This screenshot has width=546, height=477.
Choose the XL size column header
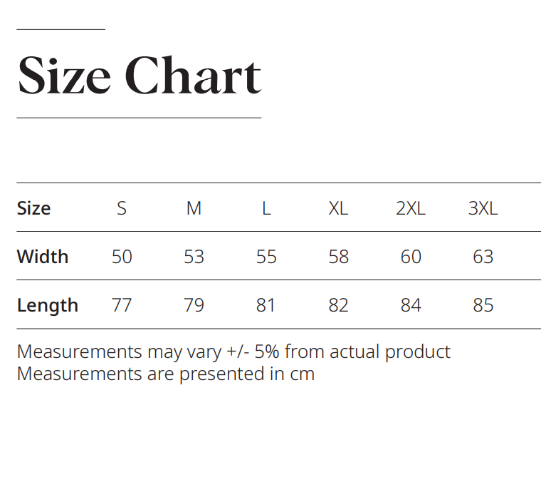(x=338, y=208)
